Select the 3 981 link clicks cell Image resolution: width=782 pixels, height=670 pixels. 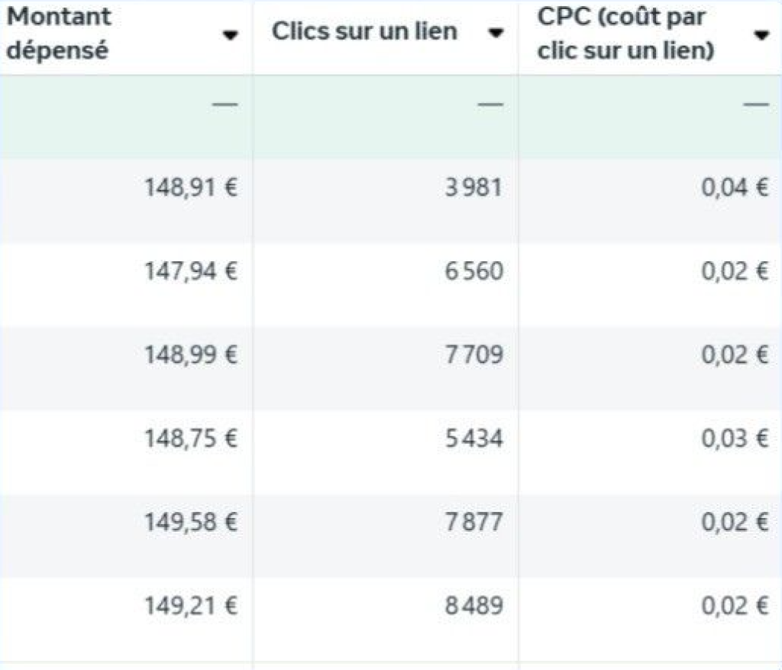tap(474, 188)
